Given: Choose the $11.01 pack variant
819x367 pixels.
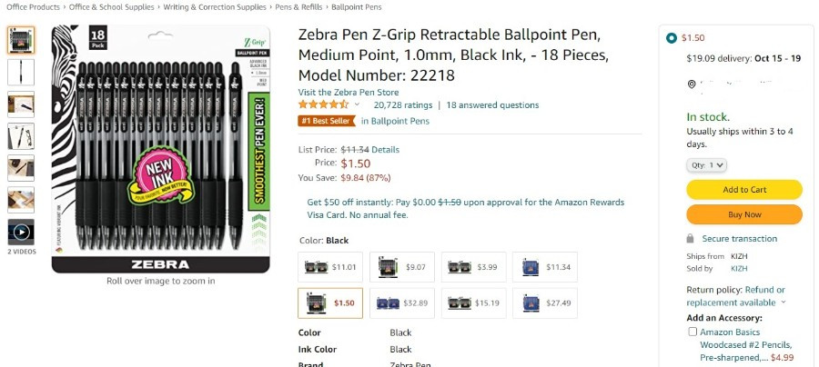Looking at the screenshot, I should tap(330, 267).
